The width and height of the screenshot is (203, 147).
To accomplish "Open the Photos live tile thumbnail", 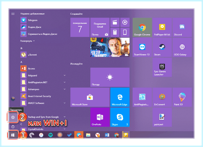I will click(110, 47).
